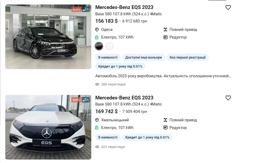Viewport: 254px width, 163px height.
Task: Click the gearbox icon beside Редуктор
Action: pyautogui.click(x=166, y=37)
